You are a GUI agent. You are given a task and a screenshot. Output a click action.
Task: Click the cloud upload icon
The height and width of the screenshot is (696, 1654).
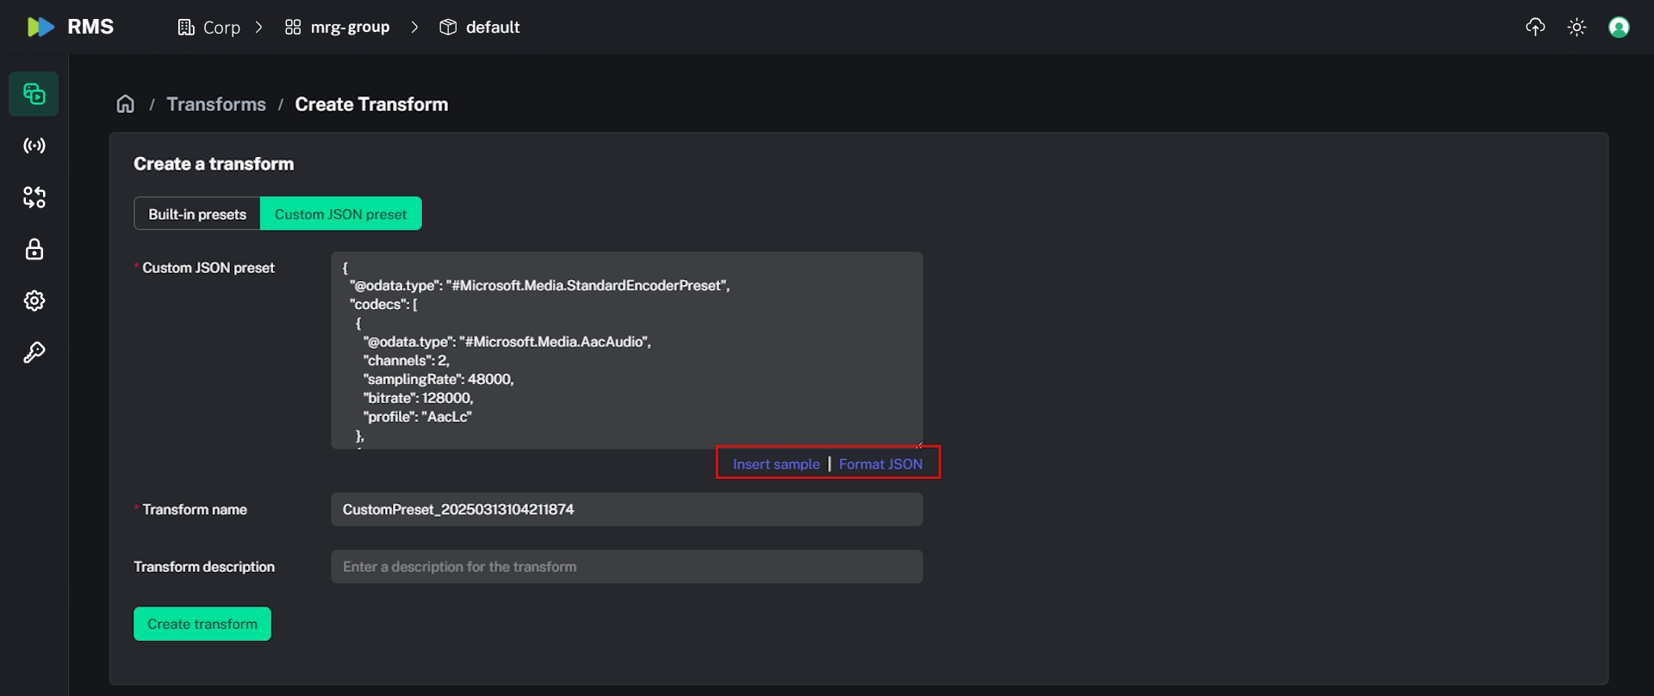click(1535, 27)
